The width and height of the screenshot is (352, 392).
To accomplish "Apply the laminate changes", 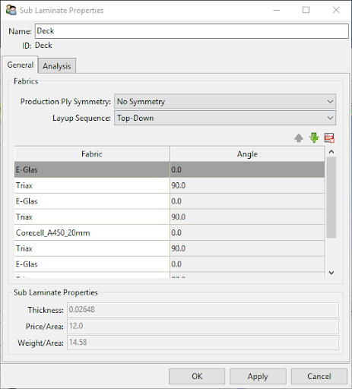I will [258, 376].
